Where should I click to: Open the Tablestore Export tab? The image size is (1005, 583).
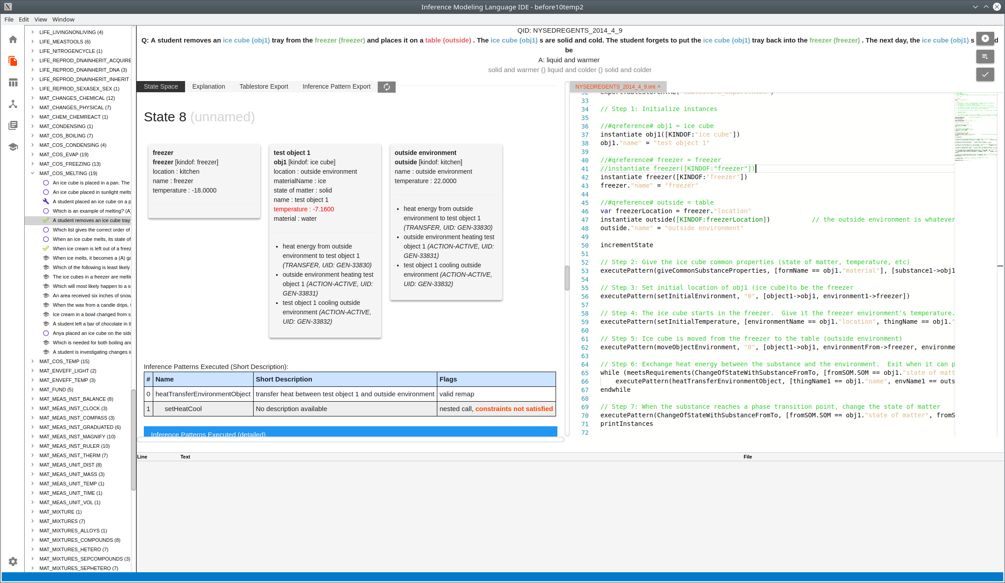(263, 86)
